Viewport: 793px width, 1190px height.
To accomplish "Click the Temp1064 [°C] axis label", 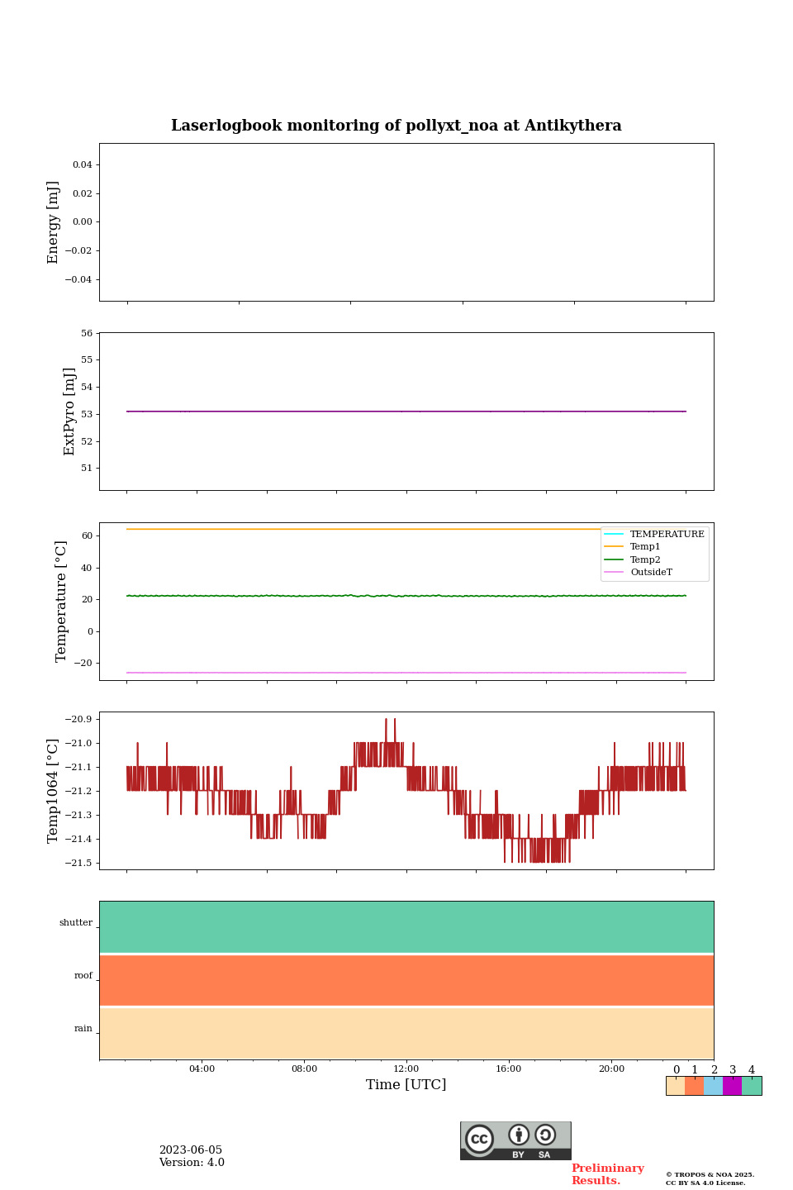I will 53,791.
